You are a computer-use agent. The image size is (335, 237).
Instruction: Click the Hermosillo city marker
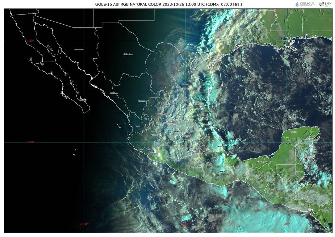tap(79, 49)
